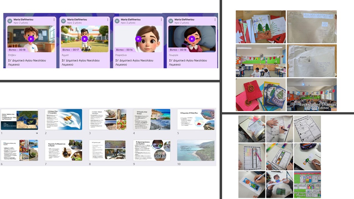Select slide 1 with the Cyprus map
Screen dimensions: 354x199
[19, 119]
